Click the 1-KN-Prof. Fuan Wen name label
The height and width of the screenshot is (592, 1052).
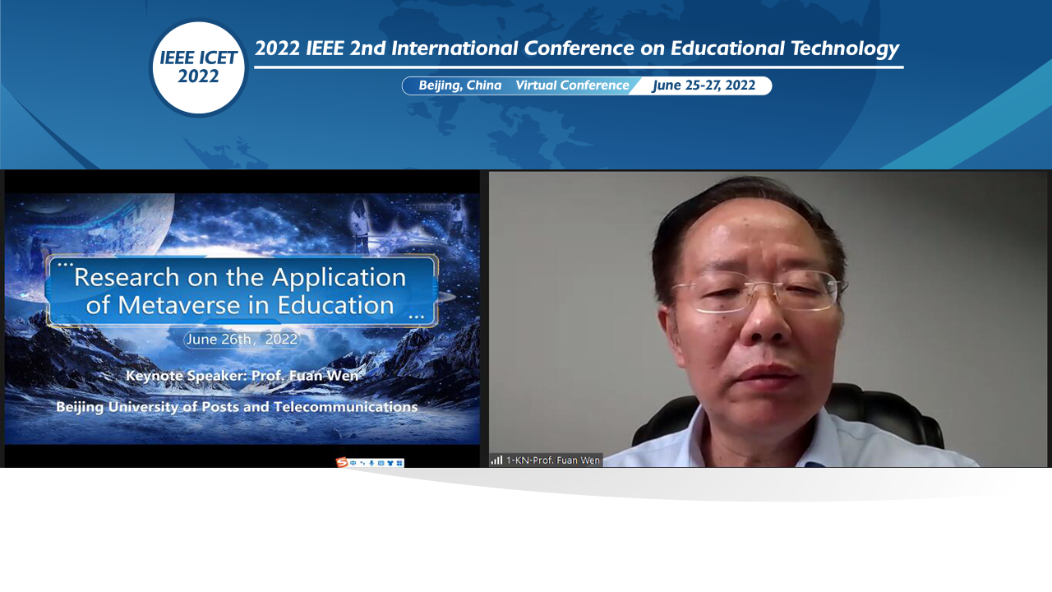click(x=552, y=460)
